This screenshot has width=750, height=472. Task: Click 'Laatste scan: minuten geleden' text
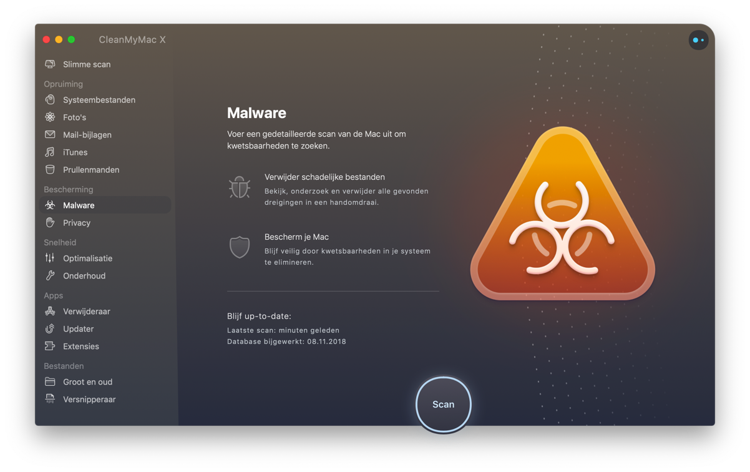click(x=283, y=330)
